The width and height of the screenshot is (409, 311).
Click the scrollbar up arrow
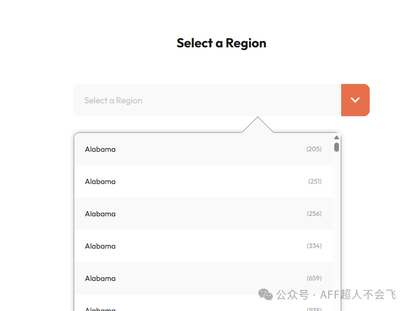(336, 137)
